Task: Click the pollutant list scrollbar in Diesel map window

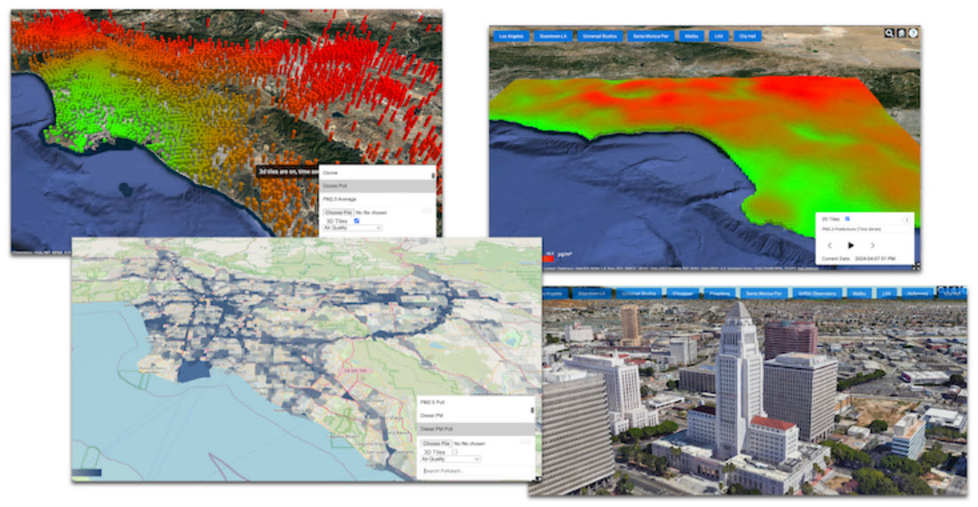Action: pyautogui.click(x=532, y=410)
